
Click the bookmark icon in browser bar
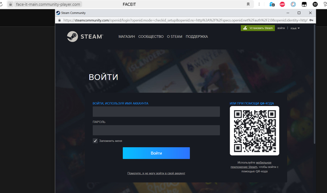248,4
